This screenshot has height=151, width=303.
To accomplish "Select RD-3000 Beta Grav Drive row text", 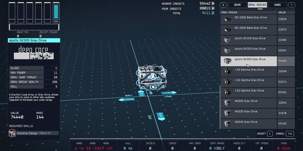I will pyautogui.click(x=250, y=28).
